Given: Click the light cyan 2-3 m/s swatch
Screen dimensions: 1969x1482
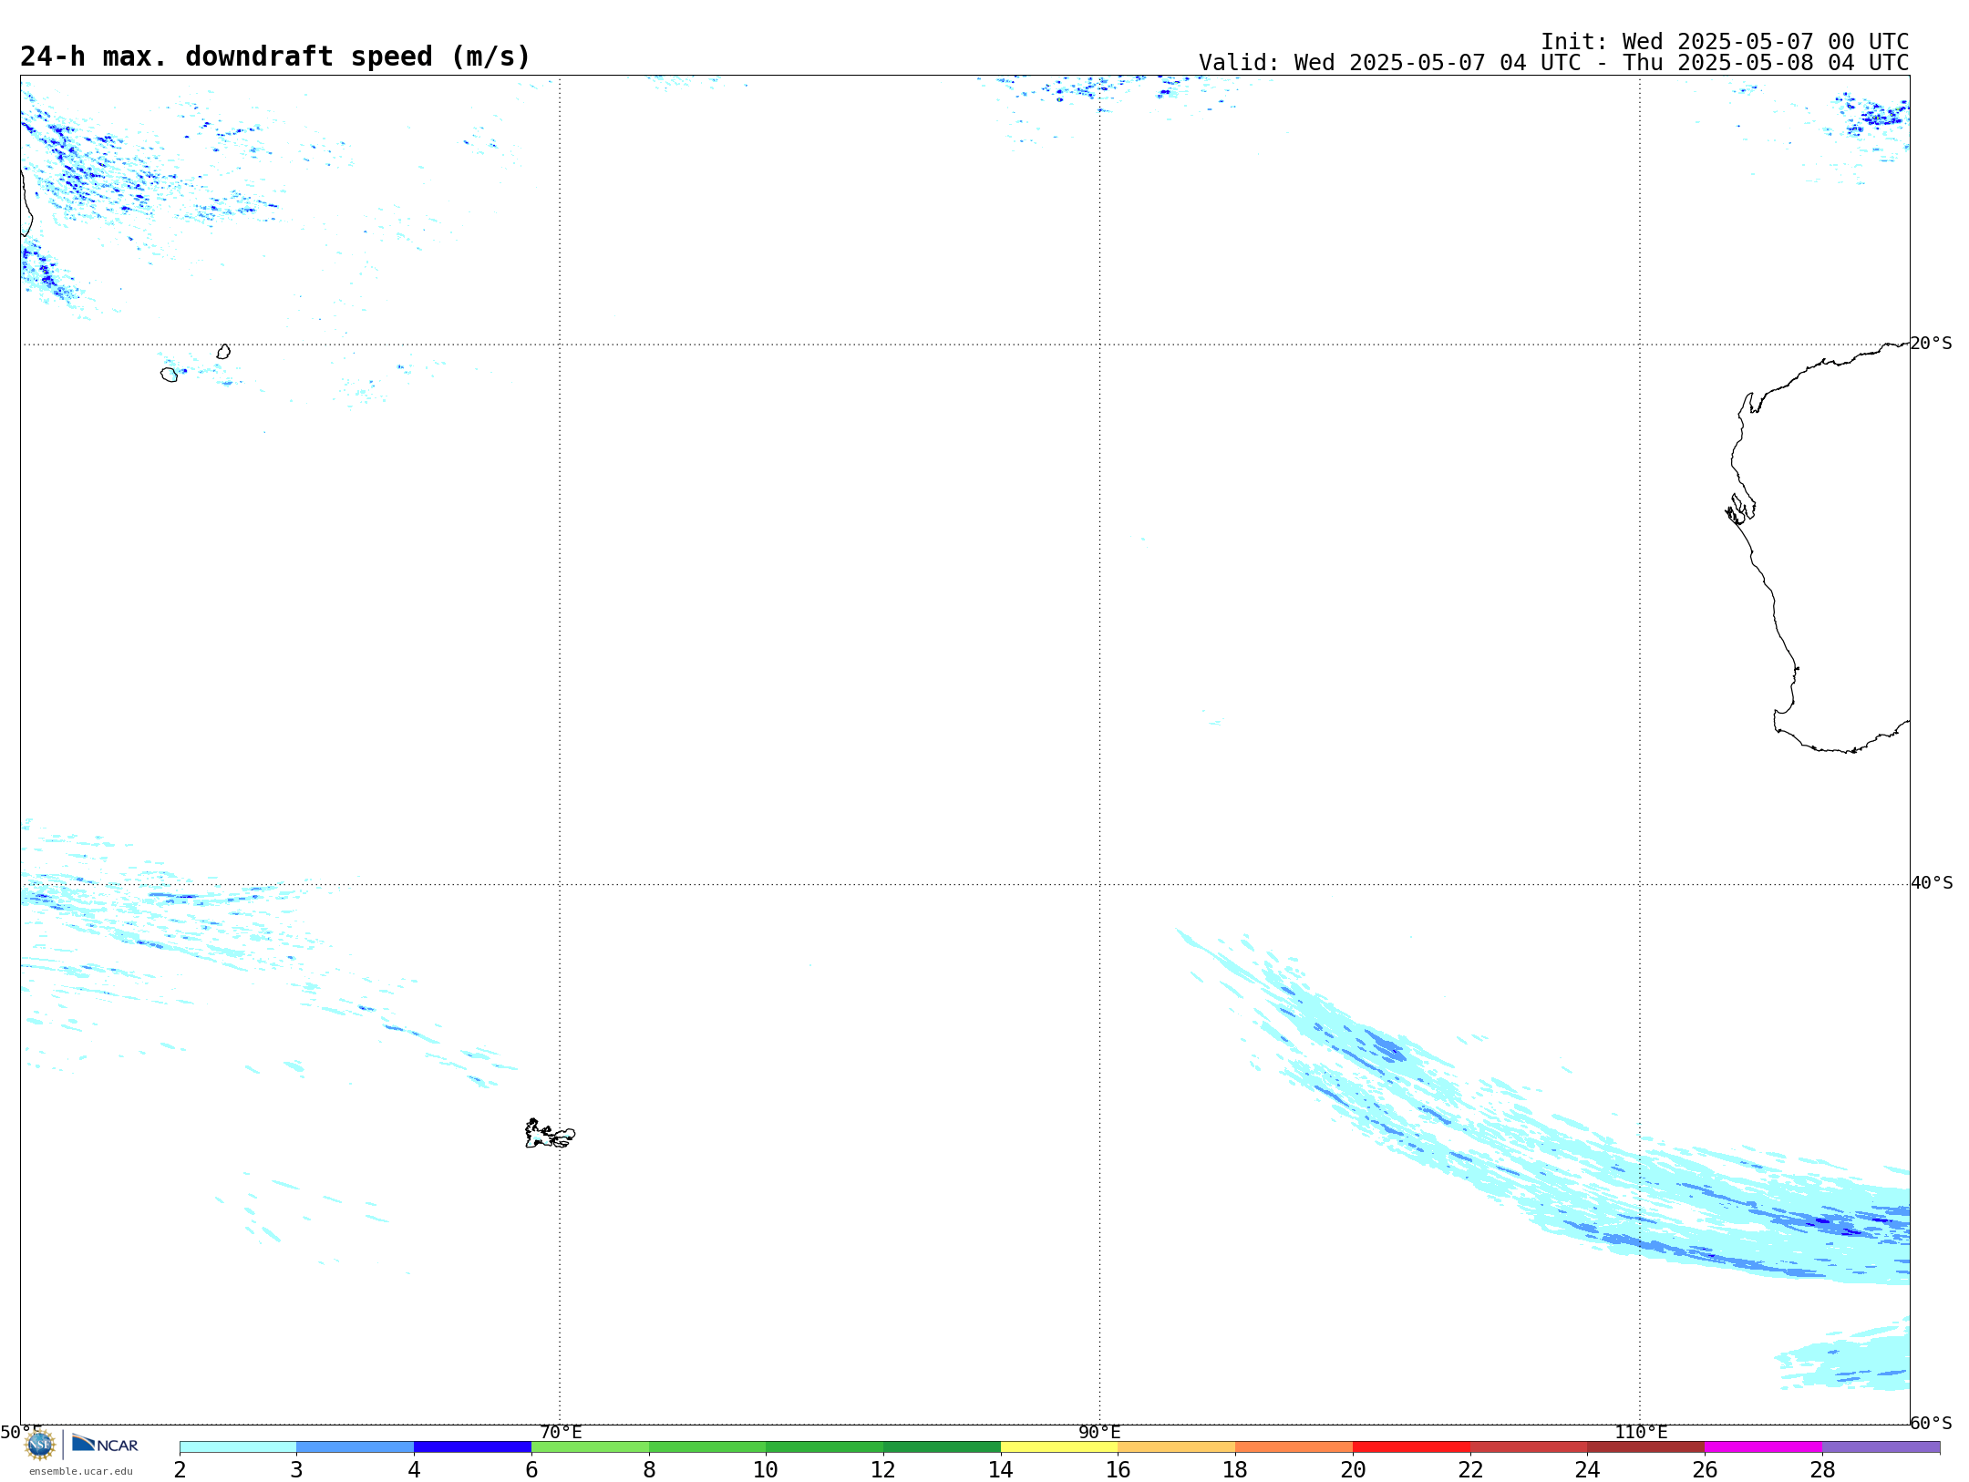Looking at the screenshot, I should click(238, 1447).
